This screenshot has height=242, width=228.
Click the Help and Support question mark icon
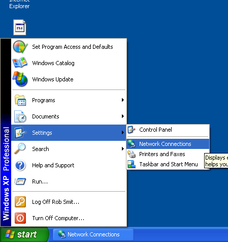tap(20, 165)
